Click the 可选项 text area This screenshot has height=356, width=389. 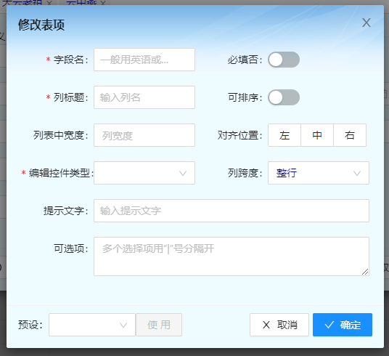[x=232, y=256]
